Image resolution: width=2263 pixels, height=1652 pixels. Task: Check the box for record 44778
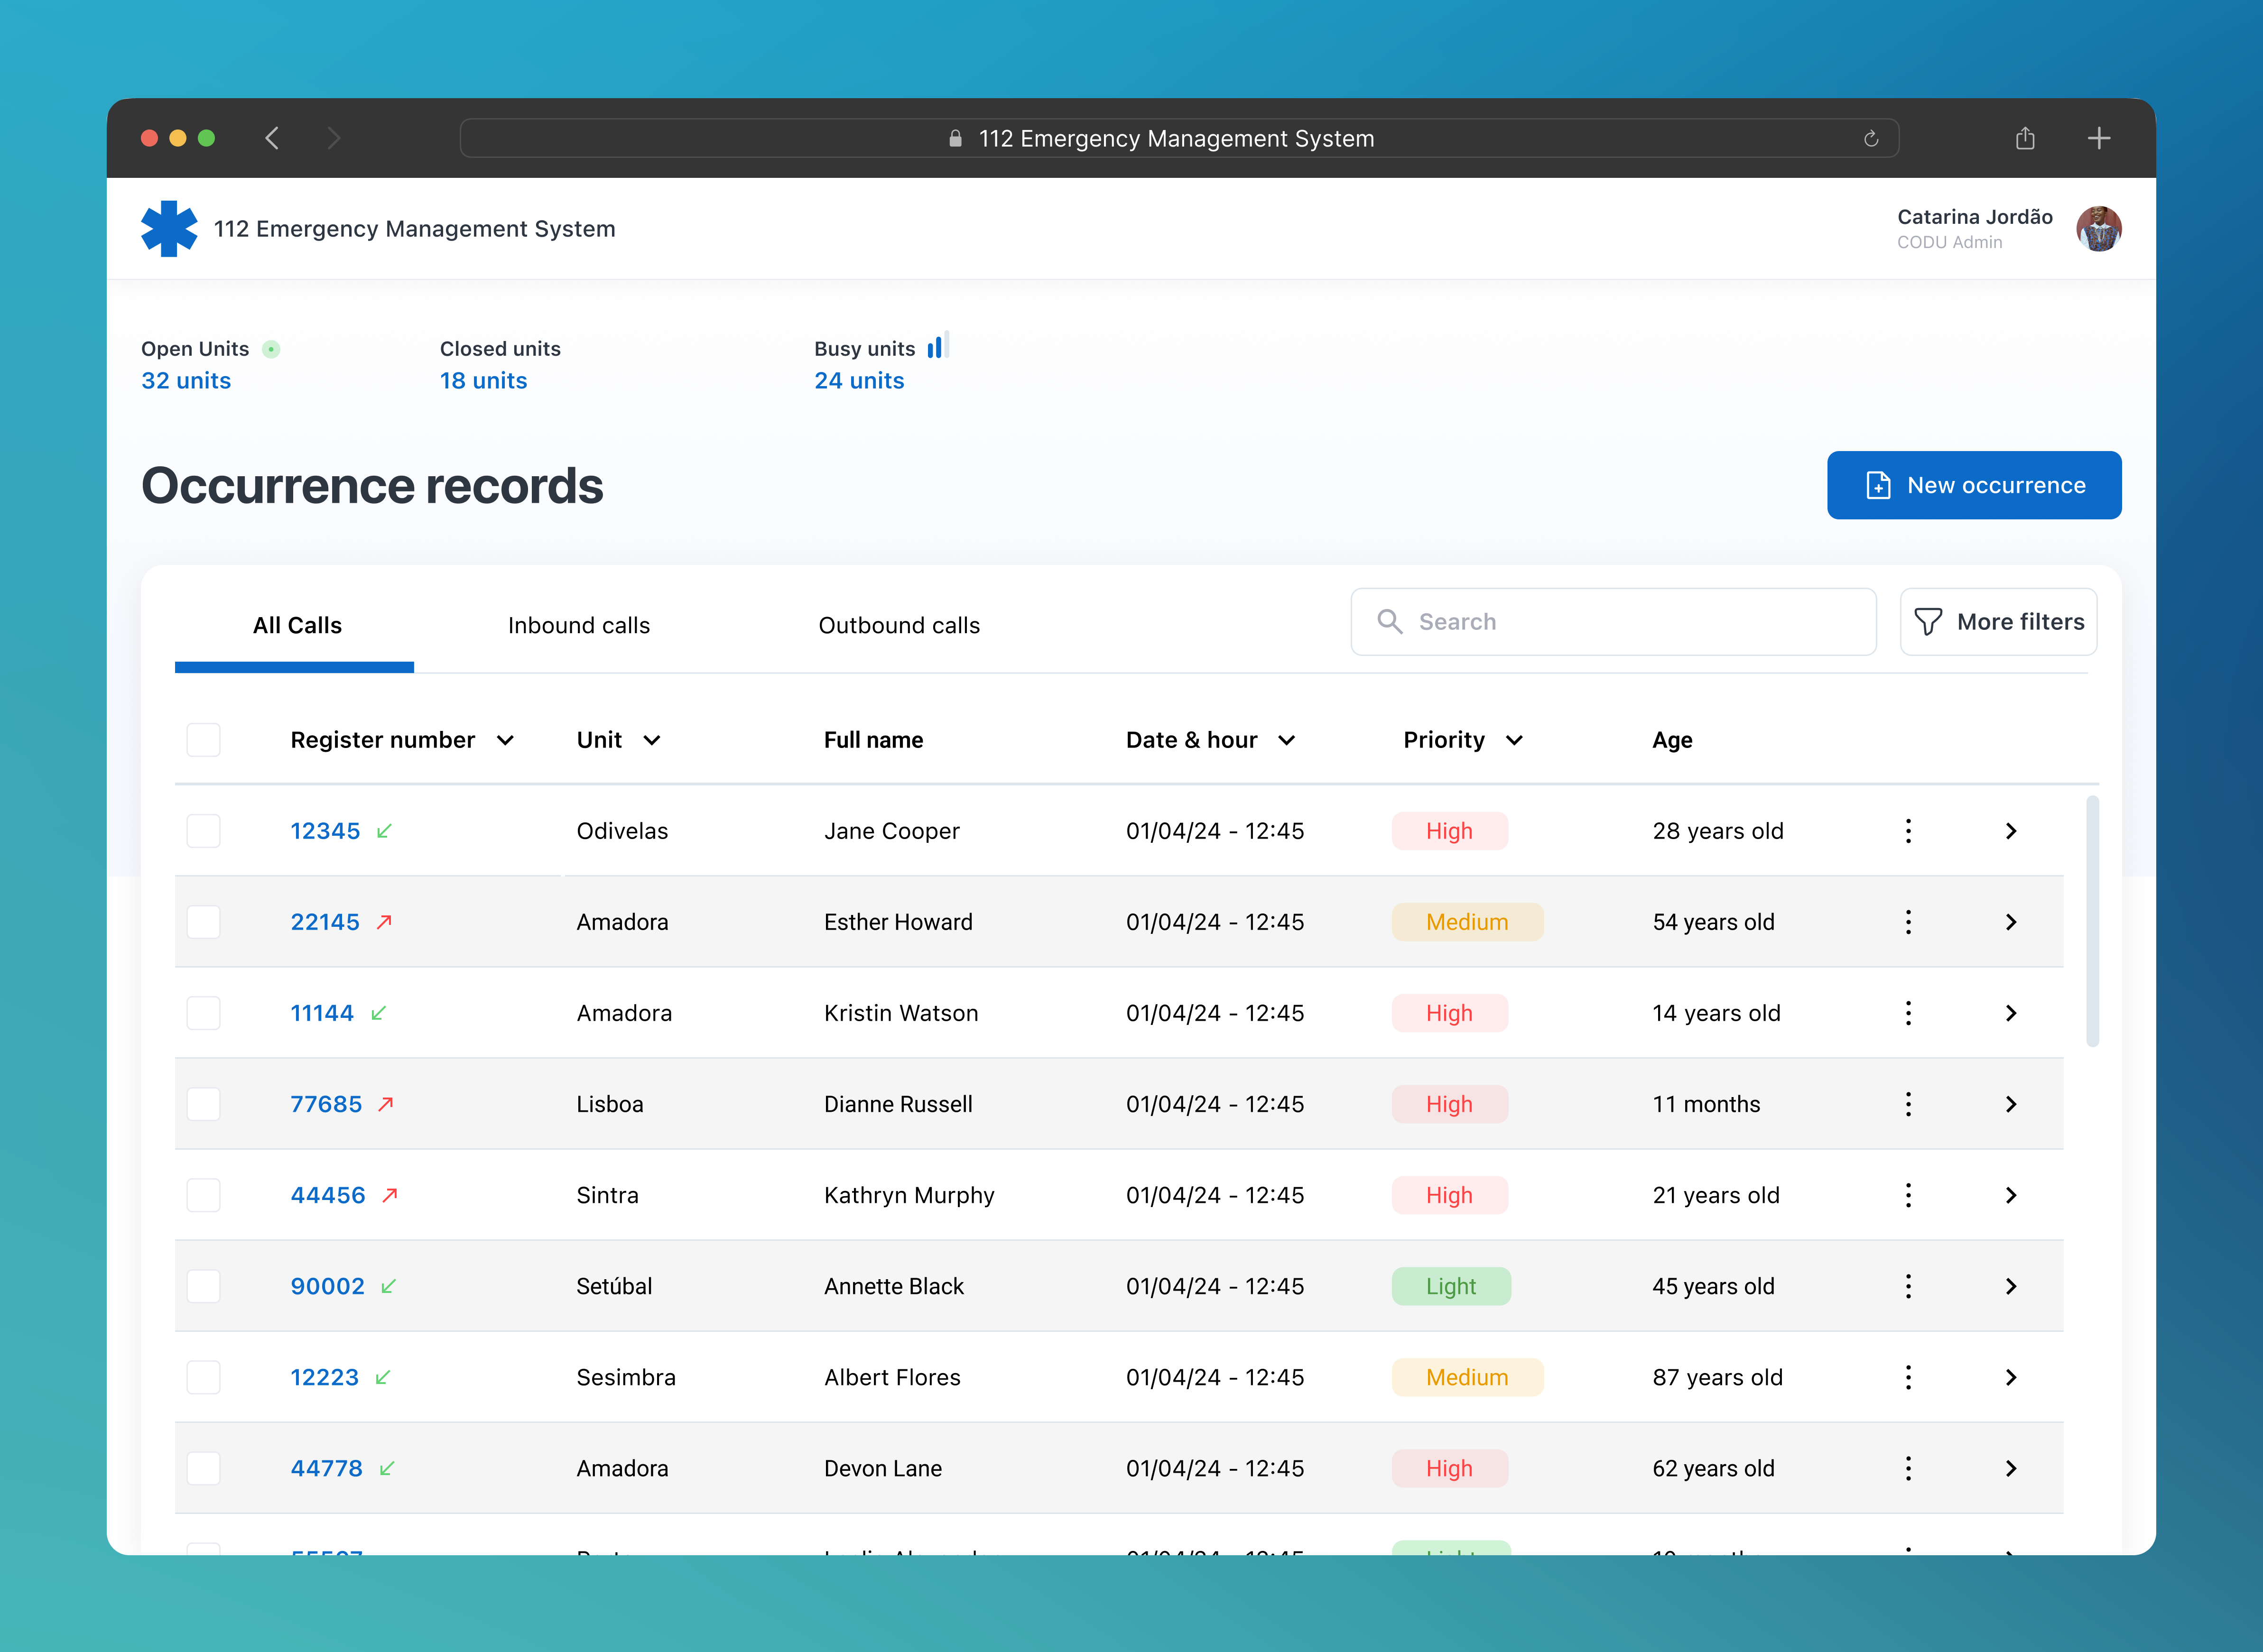(x=204, y=1468)
